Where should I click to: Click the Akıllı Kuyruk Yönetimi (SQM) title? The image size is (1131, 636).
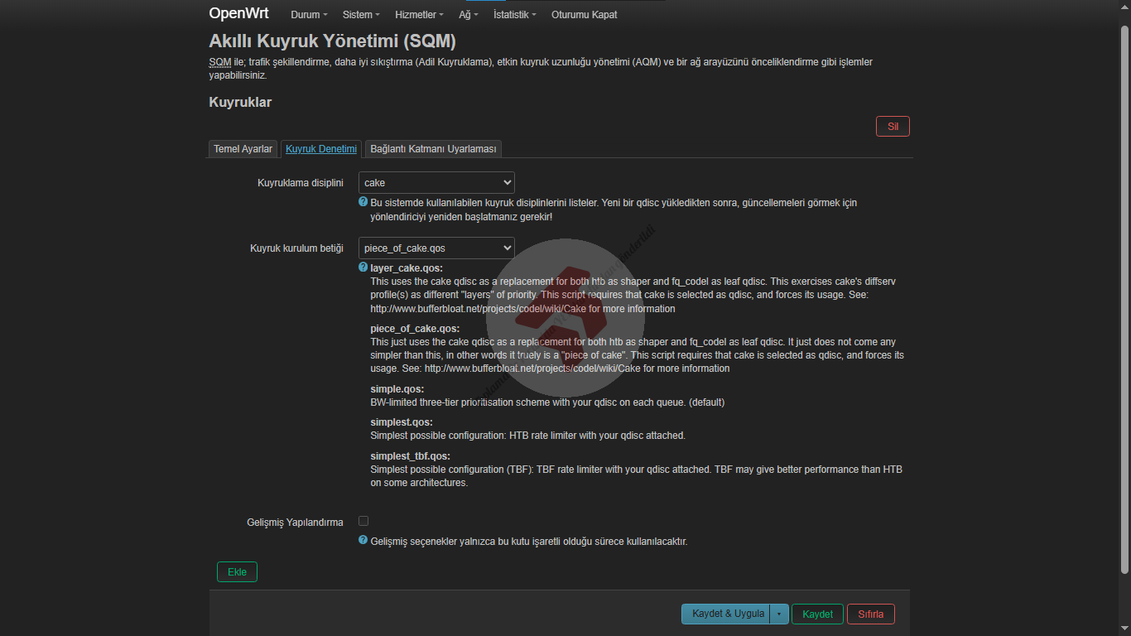[332, 41]
